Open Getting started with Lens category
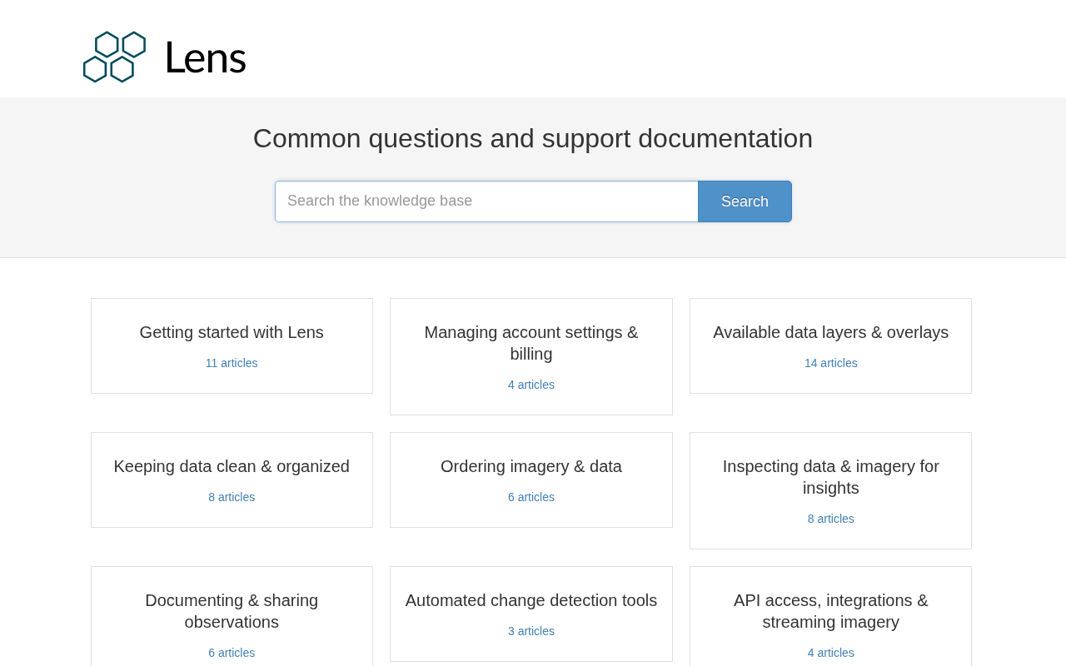1066x666 pixels. pyautogui.click(x=232, y=332)
